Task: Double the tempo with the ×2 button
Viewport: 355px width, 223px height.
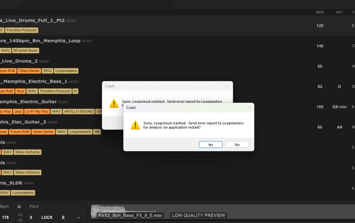Action: (20, 215)
